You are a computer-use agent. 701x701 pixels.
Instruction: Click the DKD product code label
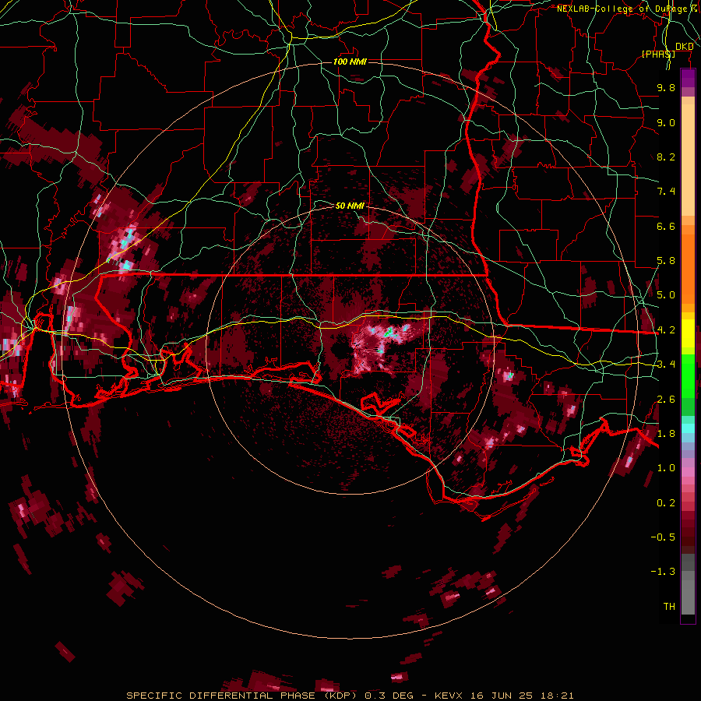[x=684, y=47]
